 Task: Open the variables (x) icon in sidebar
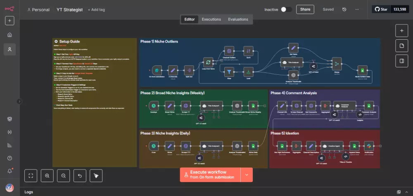9,132
